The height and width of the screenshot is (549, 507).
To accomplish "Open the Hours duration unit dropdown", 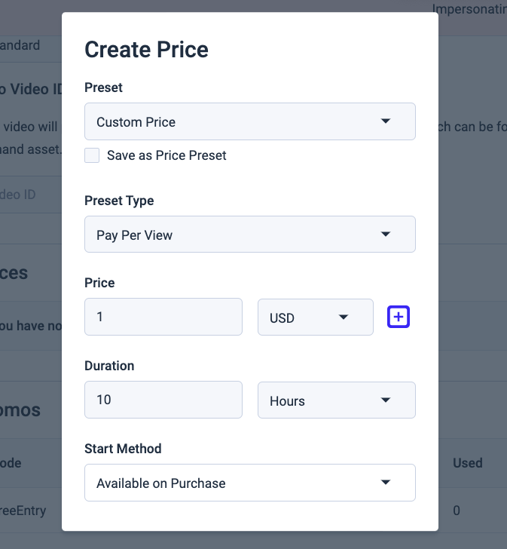I will click(x=336, y=400).
